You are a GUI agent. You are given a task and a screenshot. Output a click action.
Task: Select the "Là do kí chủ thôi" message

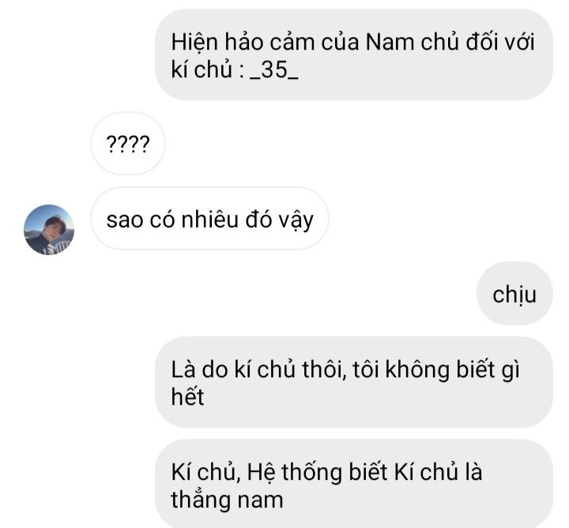[354, 382]
